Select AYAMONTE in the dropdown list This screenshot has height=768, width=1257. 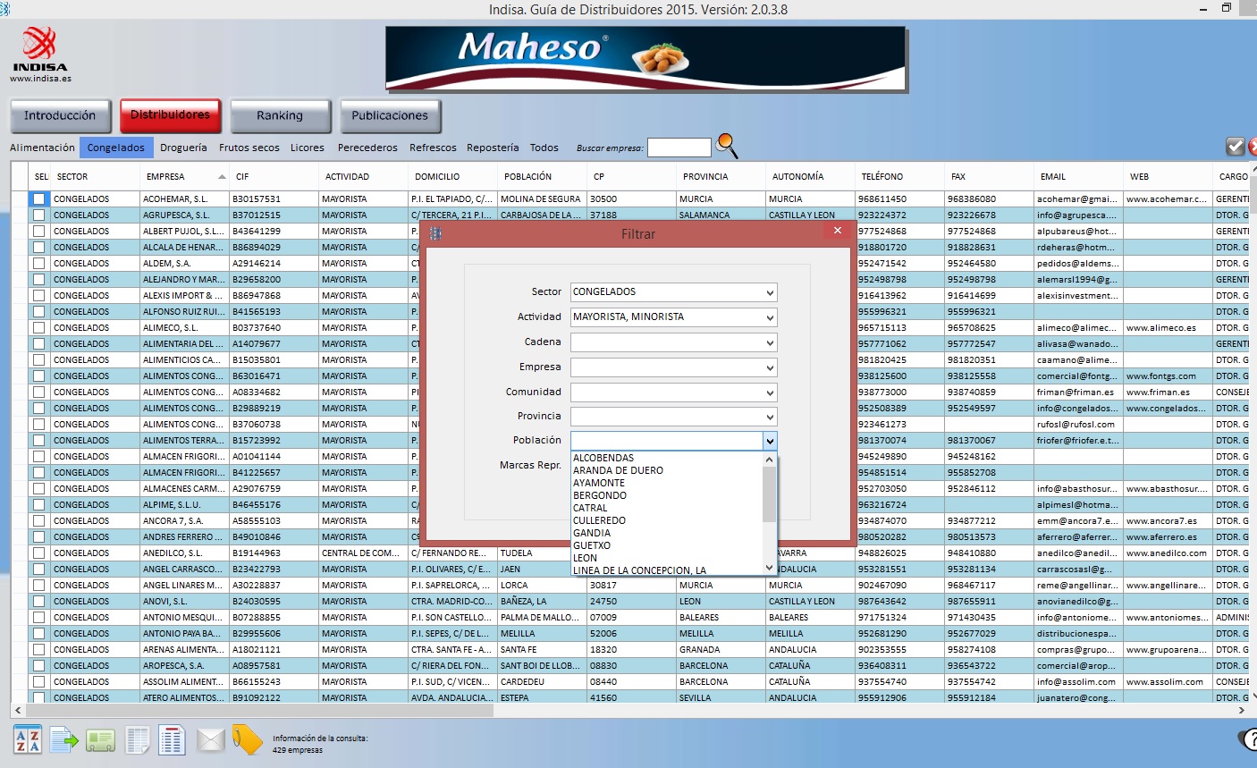click(x=667, y=483)
